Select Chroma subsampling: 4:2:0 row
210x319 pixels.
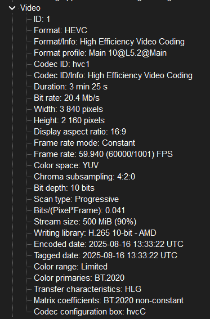coord(84,177)
